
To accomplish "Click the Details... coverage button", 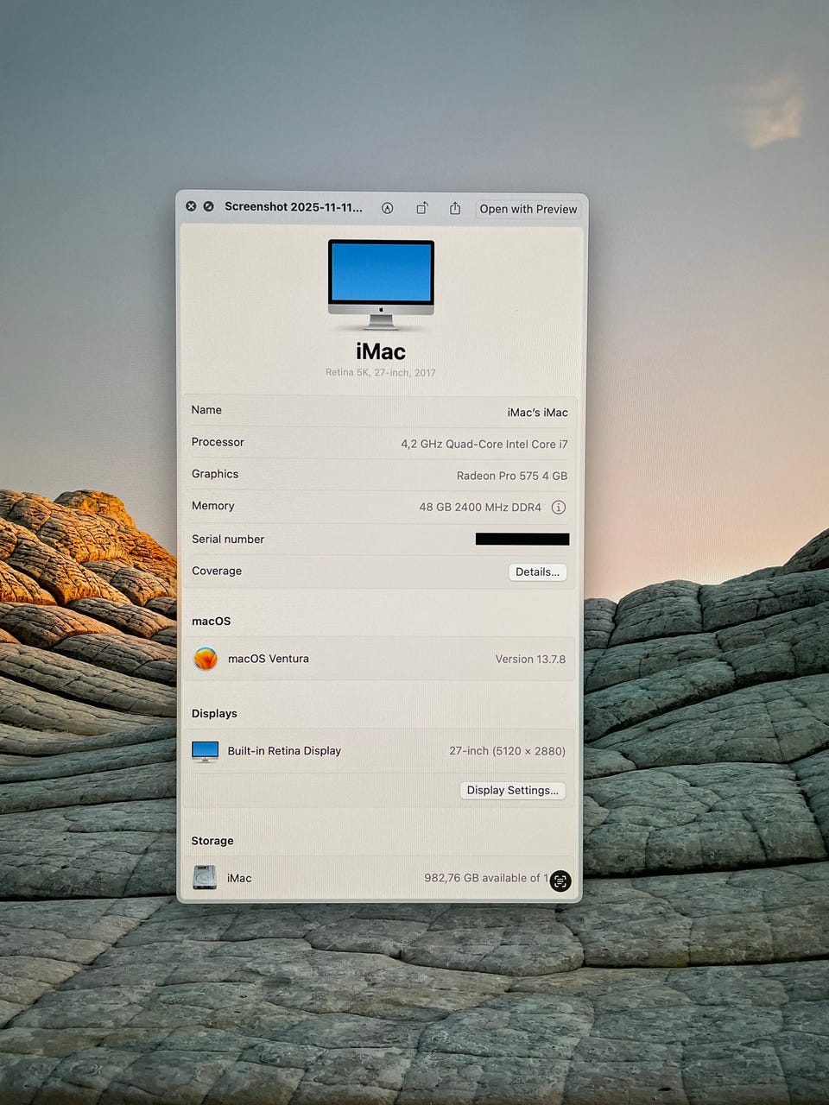I will [x=537, y=571].
